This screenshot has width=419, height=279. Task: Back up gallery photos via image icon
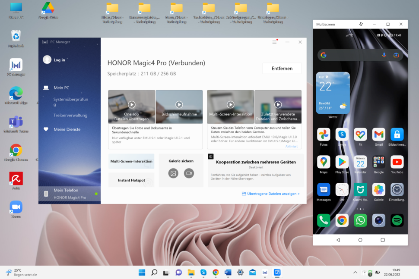[173, 173]
